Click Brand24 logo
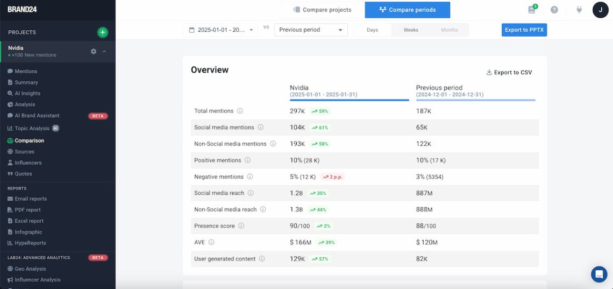613x289 pixels. point(22,9)
